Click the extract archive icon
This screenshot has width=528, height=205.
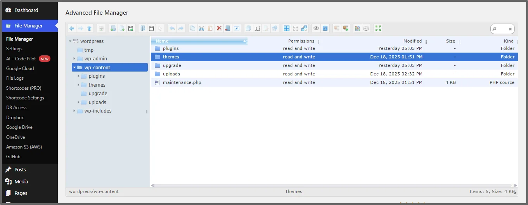[346, 28]
